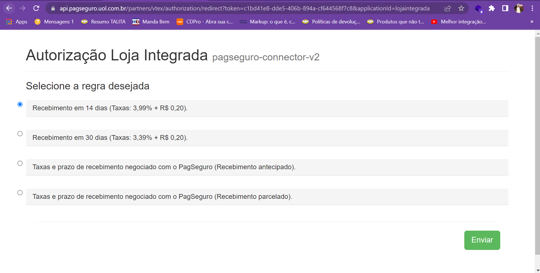The image size is (540, 273).
Task: Click the Selecione a regra desejada heading
Action: tap(88, 86)
